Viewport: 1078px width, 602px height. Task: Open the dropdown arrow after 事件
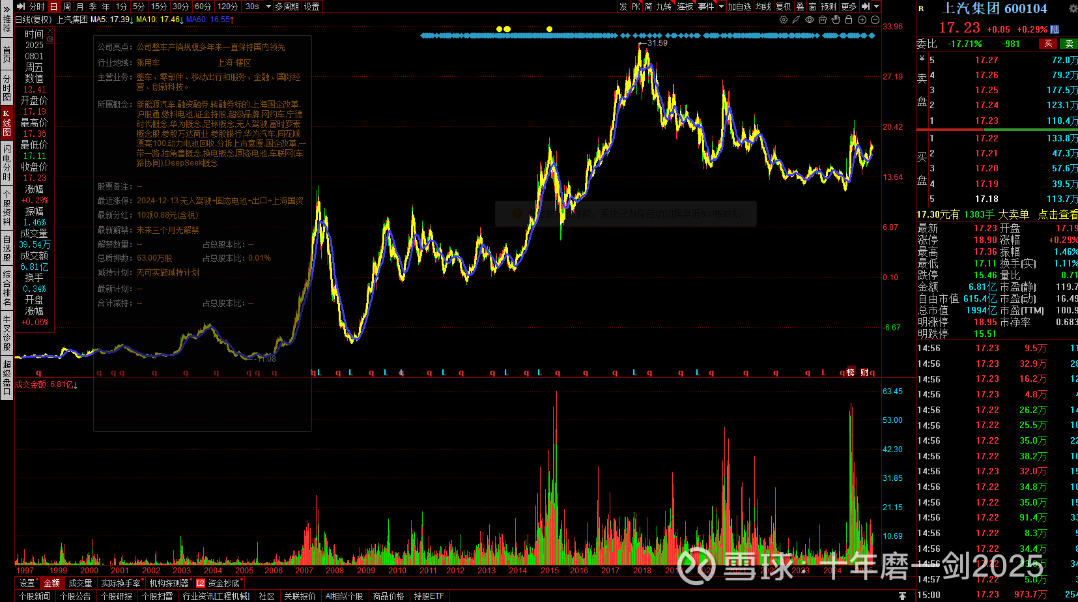pyautogui.click(x=721, y=7)
